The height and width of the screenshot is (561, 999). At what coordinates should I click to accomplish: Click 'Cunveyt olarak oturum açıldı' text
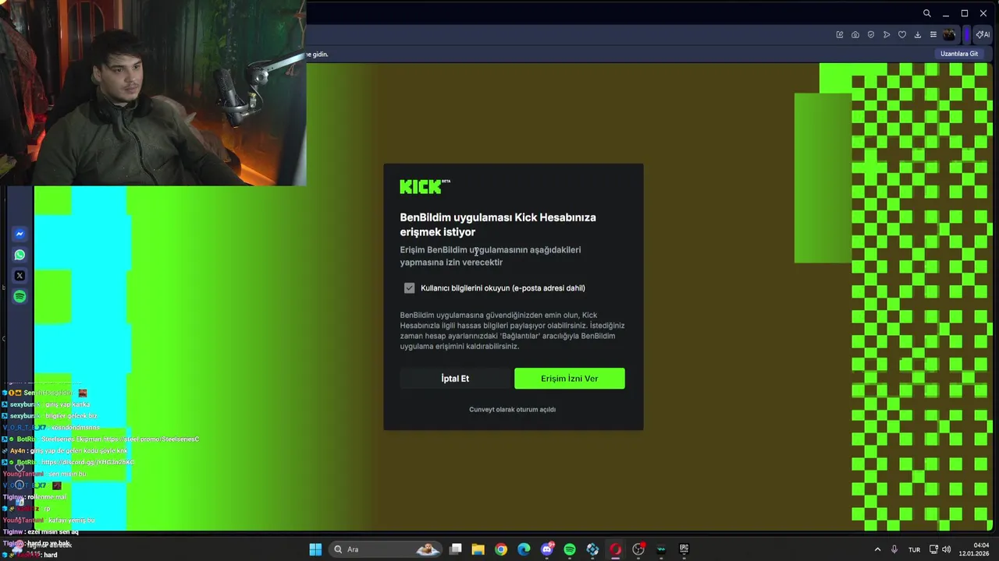pos(512,409)
